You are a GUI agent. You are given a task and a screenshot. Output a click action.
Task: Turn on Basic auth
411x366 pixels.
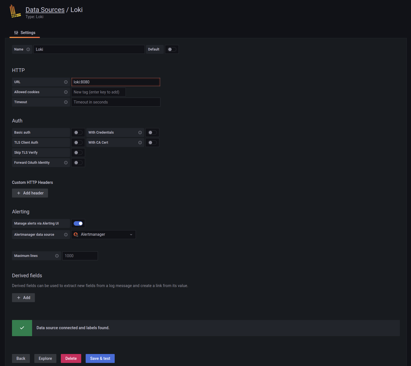click(x=78, y=132)
